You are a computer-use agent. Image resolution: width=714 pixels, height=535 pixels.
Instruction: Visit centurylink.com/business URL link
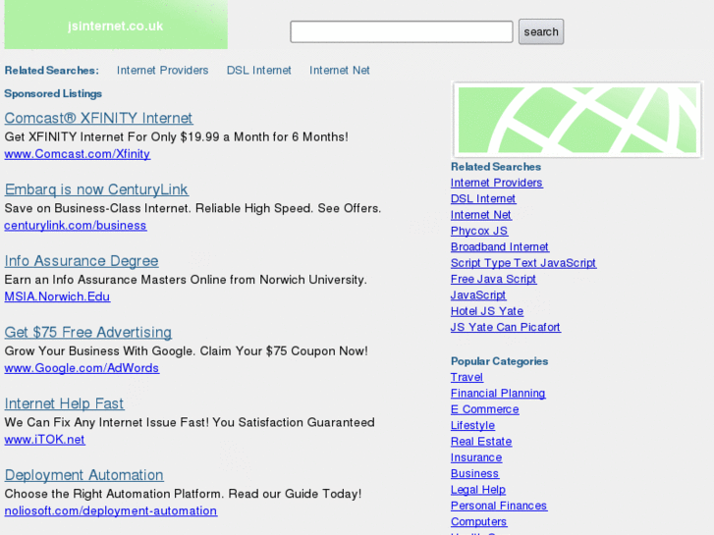pos(76,226)
